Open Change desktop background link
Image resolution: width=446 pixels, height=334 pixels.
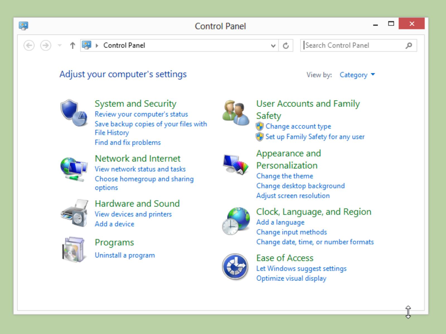click(300, 186)
